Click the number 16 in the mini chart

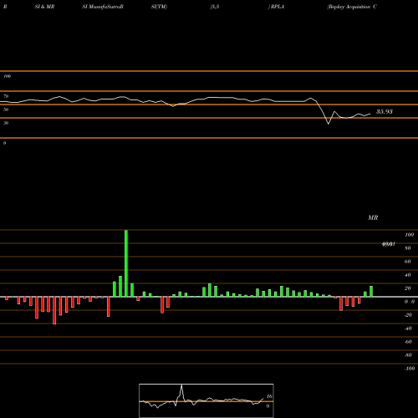click(269, 396)
